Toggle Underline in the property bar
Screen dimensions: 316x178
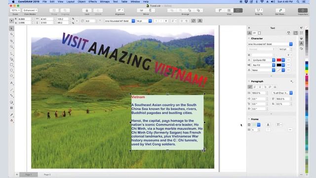click(166, 21)
